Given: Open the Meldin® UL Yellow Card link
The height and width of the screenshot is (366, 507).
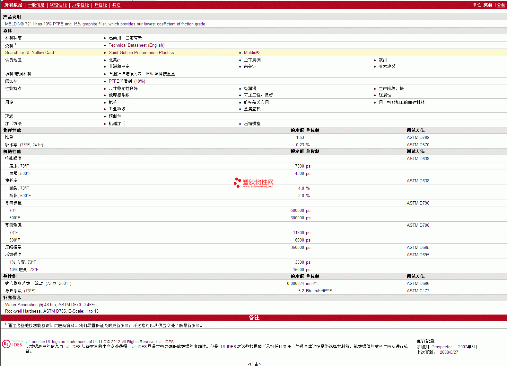Looking at the screenshot, I should (x=251, y=53).
